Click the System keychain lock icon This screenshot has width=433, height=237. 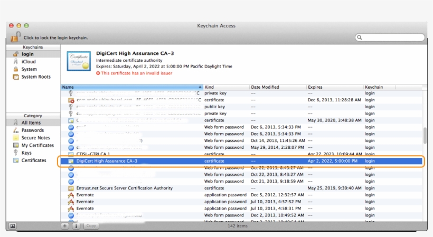[x=16, y=69]
